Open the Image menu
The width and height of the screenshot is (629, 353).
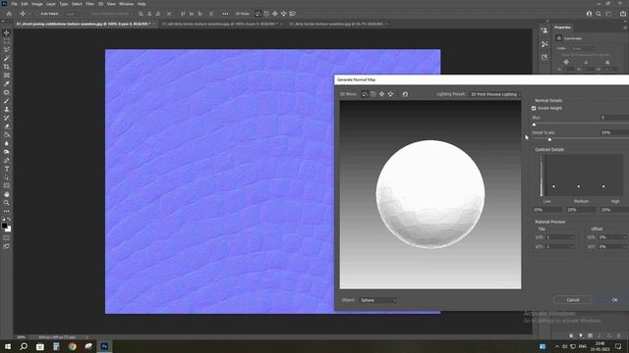[x=37, y=4]
